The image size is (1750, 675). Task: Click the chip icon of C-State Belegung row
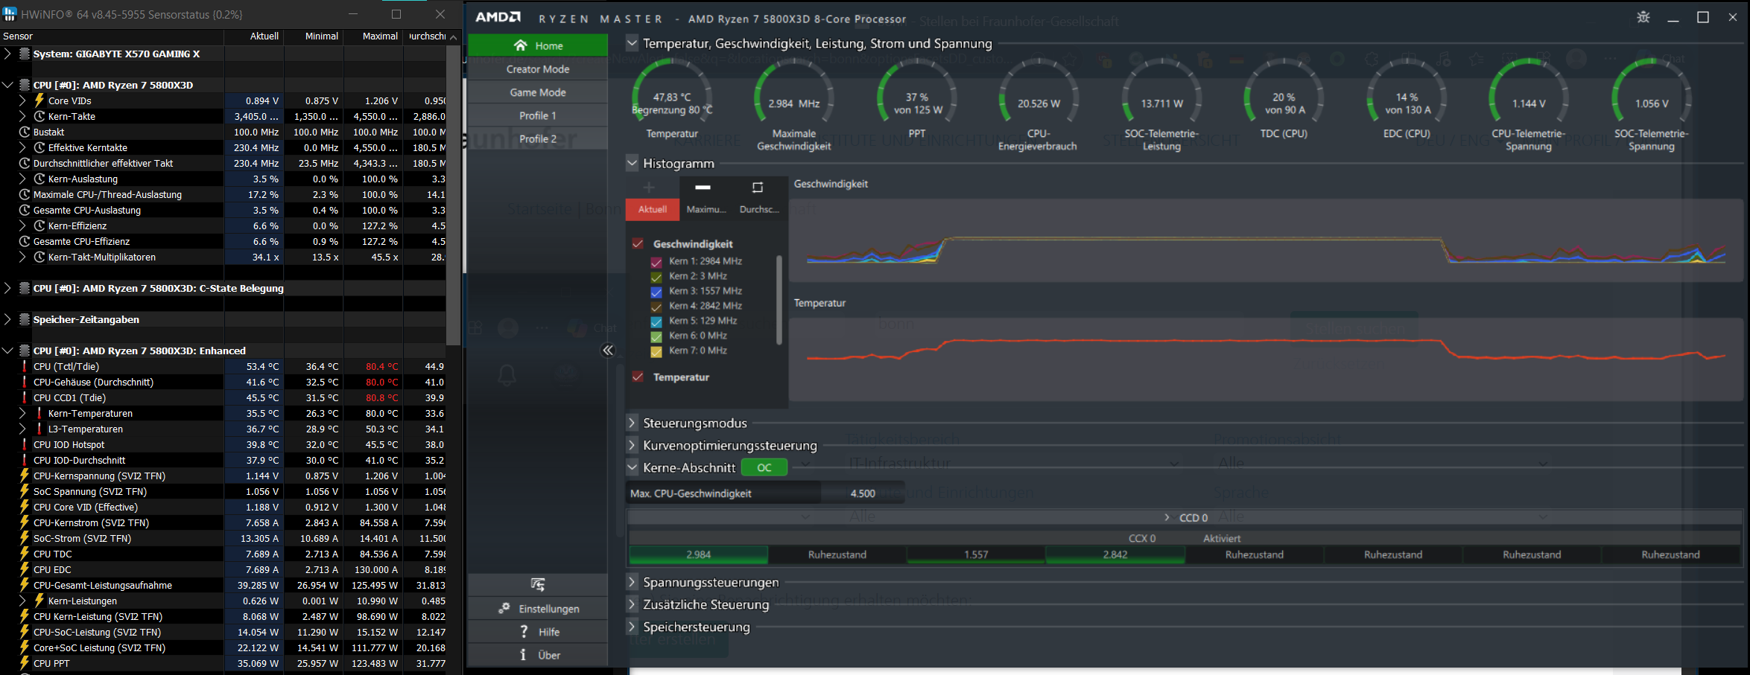[x=25, y=288]
